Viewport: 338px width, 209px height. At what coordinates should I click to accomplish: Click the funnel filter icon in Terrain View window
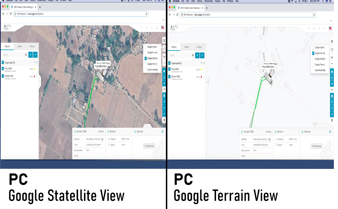coord(332,90)
